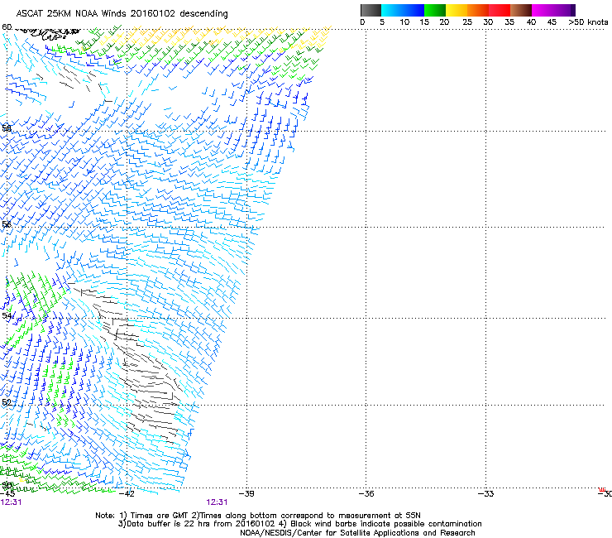Click the green 15–20 knots color bar segment
This screenshot has width=612, height=538.
pyautogui.click(x=435, y=10)
